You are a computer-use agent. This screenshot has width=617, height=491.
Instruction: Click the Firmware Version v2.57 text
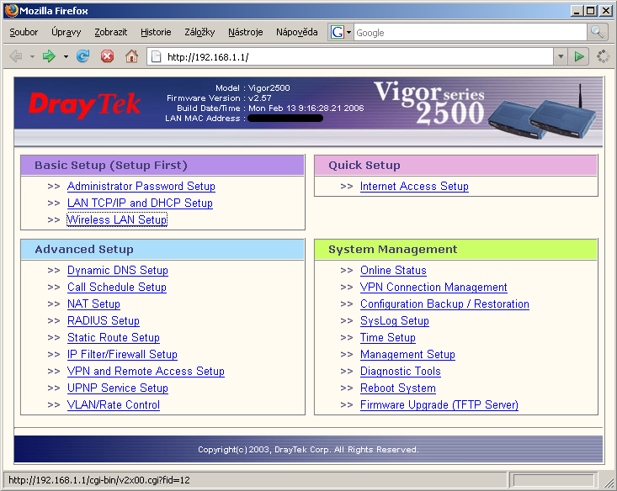point(219,98)
